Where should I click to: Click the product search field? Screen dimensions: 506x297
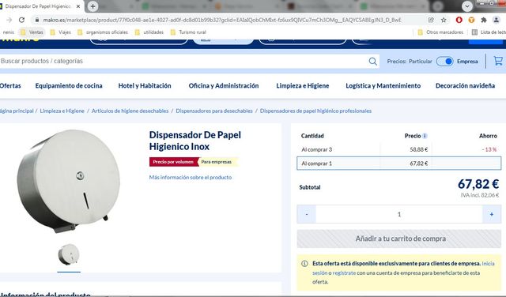point(183,62)
